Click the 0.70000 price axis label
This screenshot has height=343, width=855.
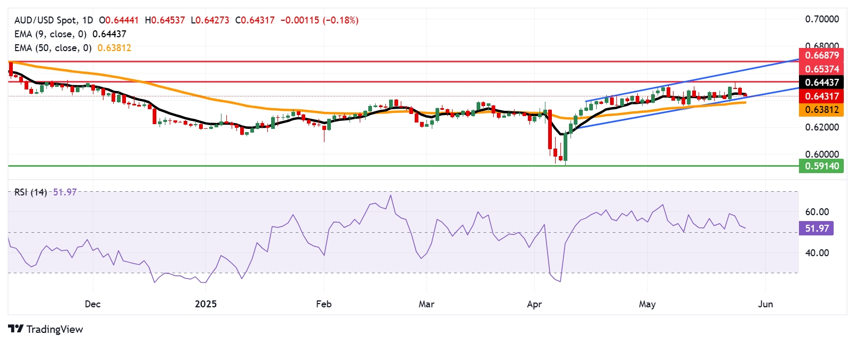[821, 19]
